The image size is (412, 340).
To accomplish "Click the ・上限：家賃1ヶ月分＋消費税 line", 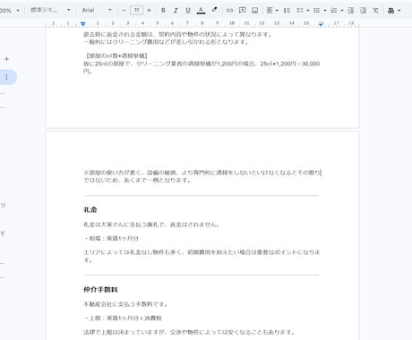I will tap(123, 319).
